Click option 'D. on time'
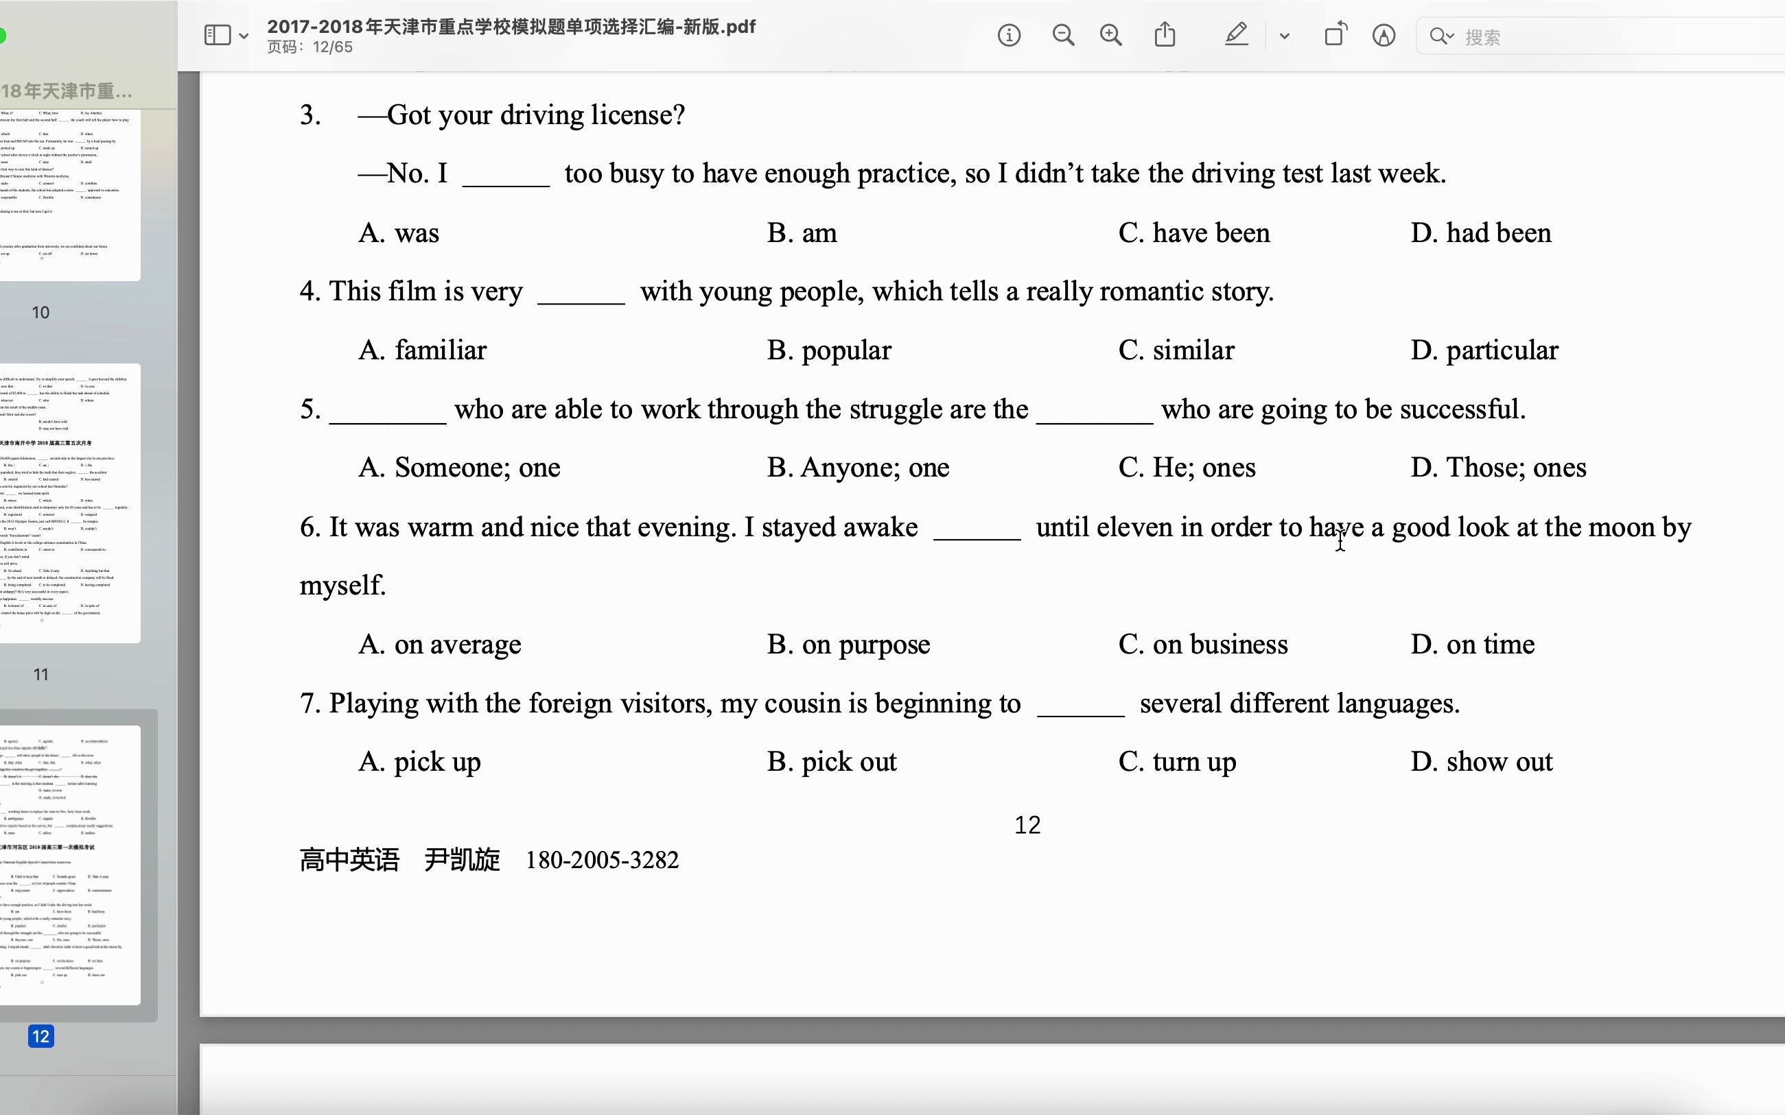 1473,645
